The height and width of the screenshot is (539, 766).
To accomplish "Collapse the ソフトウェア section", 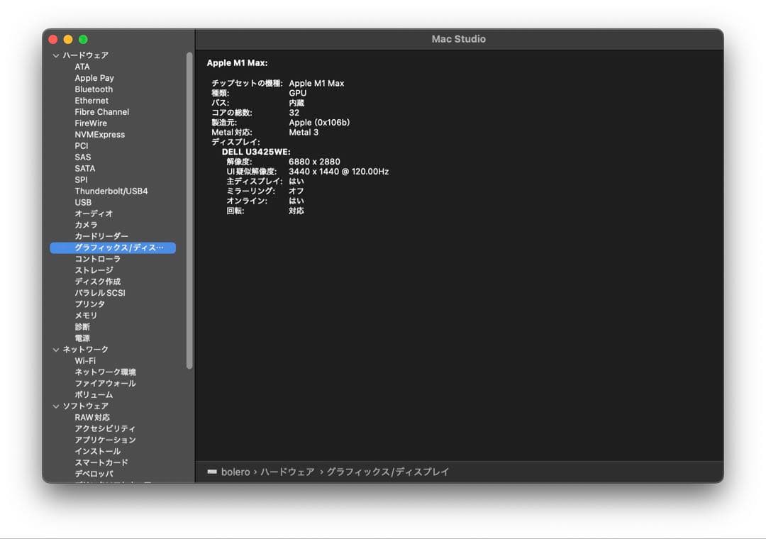I will tap(55, 406).
